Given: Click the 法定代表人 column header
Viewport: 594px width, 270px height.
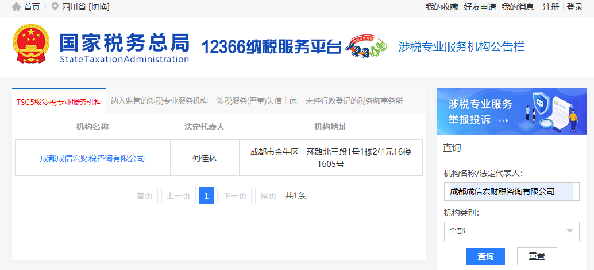Looking at the screenshot, I should (205, 127).
